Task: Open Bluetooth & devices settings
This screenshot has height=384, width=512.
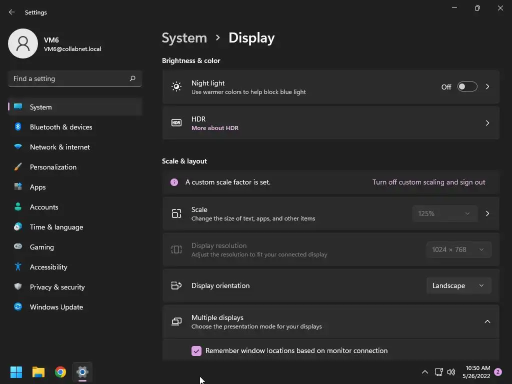Action: 75,127
